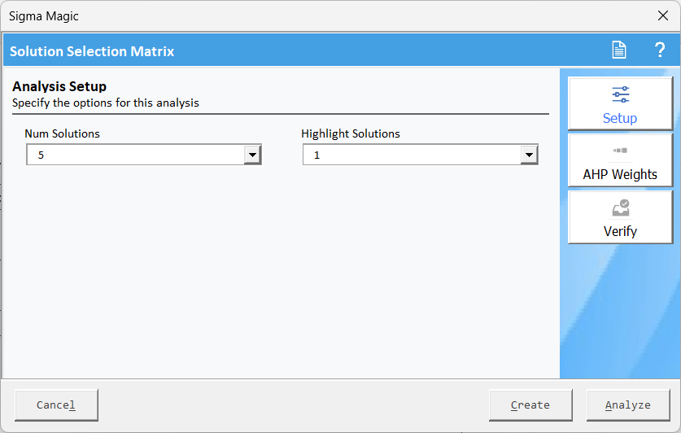The width and height of the screenshot is (681, 433).
Task: Open the AHP Weights tab label
Action: pos(620,174)
